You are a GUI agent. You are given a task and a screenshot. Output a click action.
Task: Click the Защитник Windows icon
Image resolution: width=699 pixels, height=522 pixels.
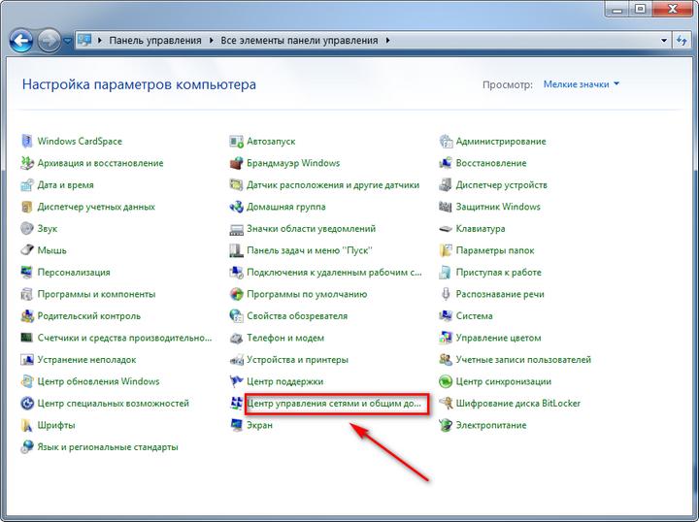point(446,207)
